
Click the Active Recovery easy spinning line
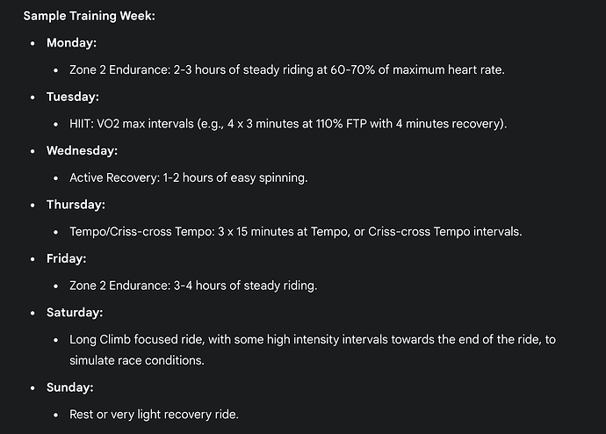tap(189, 177)
